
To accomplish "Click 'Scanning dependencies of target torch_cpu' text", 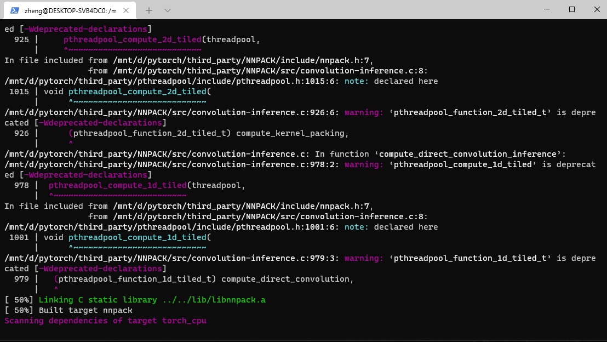I will click(x=105, y=321).
